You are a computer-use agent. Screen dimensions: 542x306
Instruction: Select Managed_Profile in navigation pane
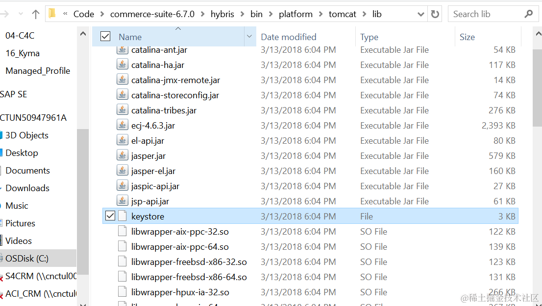pyautogui.click(x=38, y=71)
